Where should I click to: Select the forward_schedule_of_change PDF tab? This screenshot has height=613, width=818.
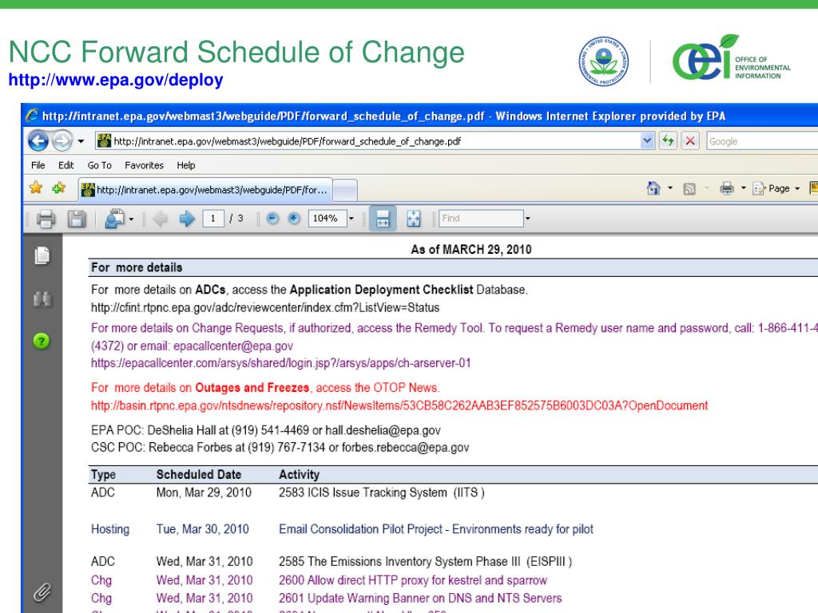[205, 190]
